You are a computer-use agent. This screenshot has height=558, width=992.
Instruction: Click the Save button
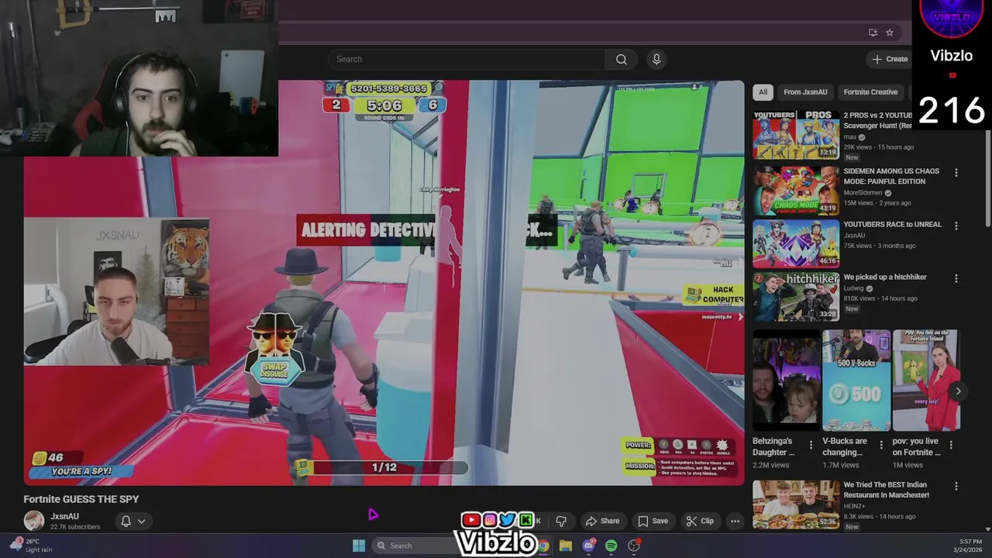coord(653,521)
